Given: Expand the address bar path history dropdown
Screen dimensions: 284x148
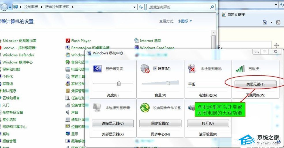Looking at the screenshot, I should (134, 7).
